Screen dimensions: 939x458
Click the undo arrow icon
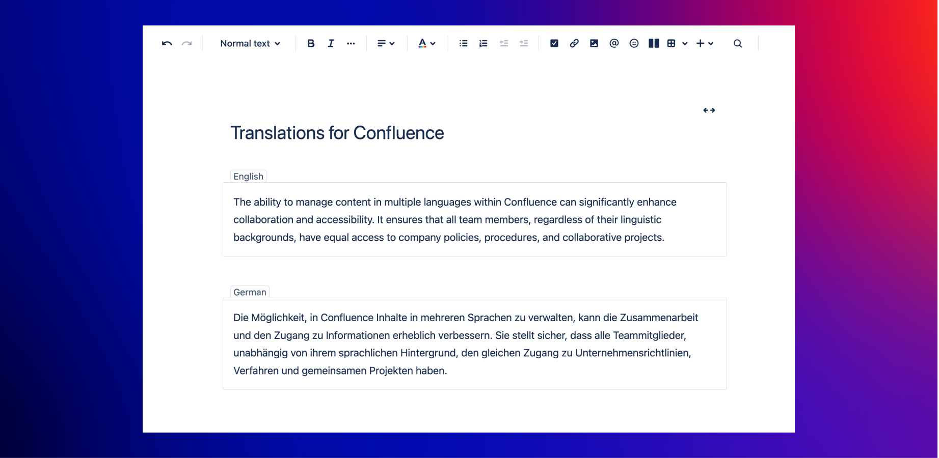[167, 44]
